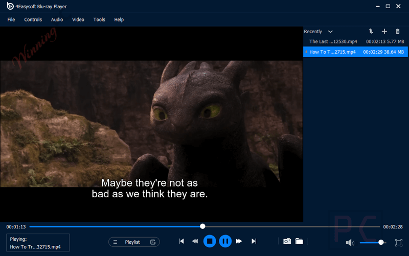
Task: Minimize the player window
Action: [377, 6]
